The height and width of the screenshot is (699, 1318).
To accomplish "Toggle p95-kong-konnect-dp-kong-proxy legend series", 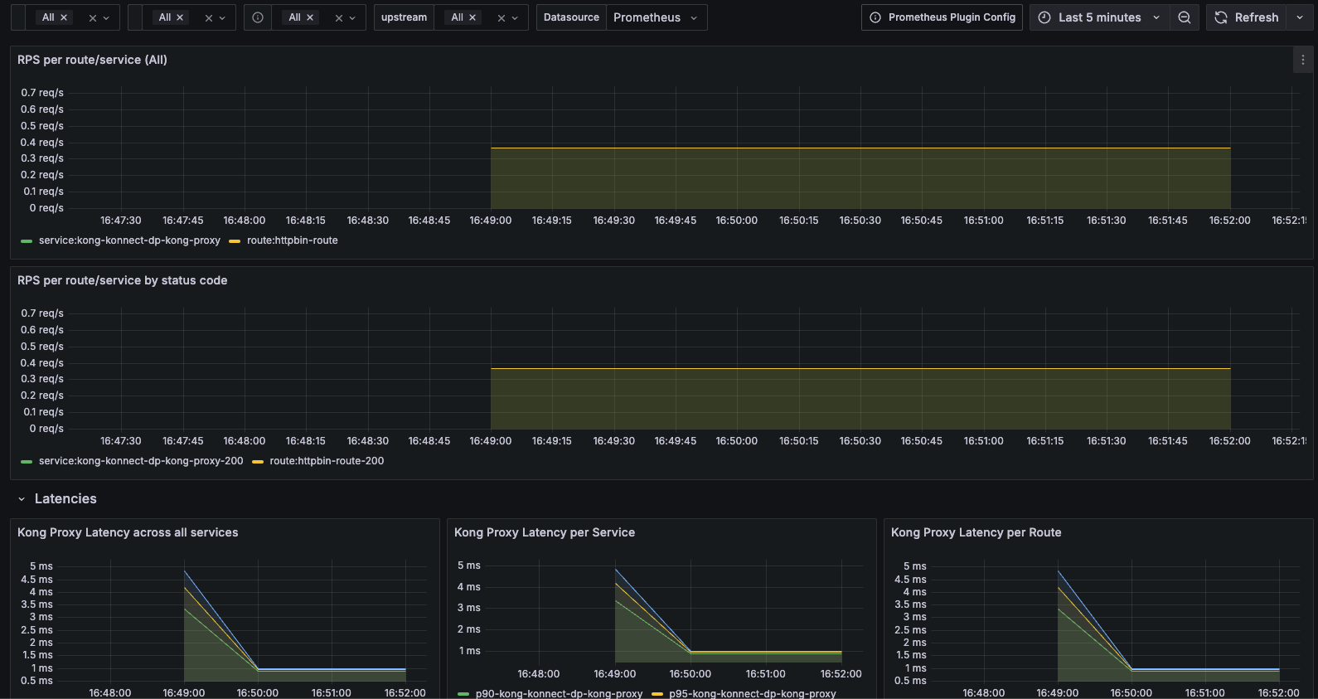I will click(x=753, y=693).
